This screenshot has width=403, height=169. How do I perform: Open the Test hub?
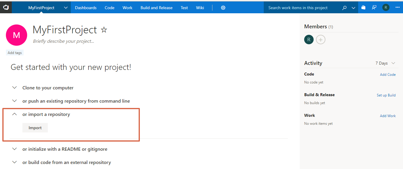pos(184,8)
